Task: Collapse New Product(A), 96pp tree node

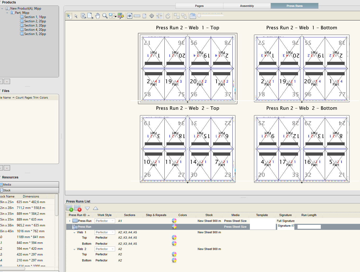Action: click(2, 8)
